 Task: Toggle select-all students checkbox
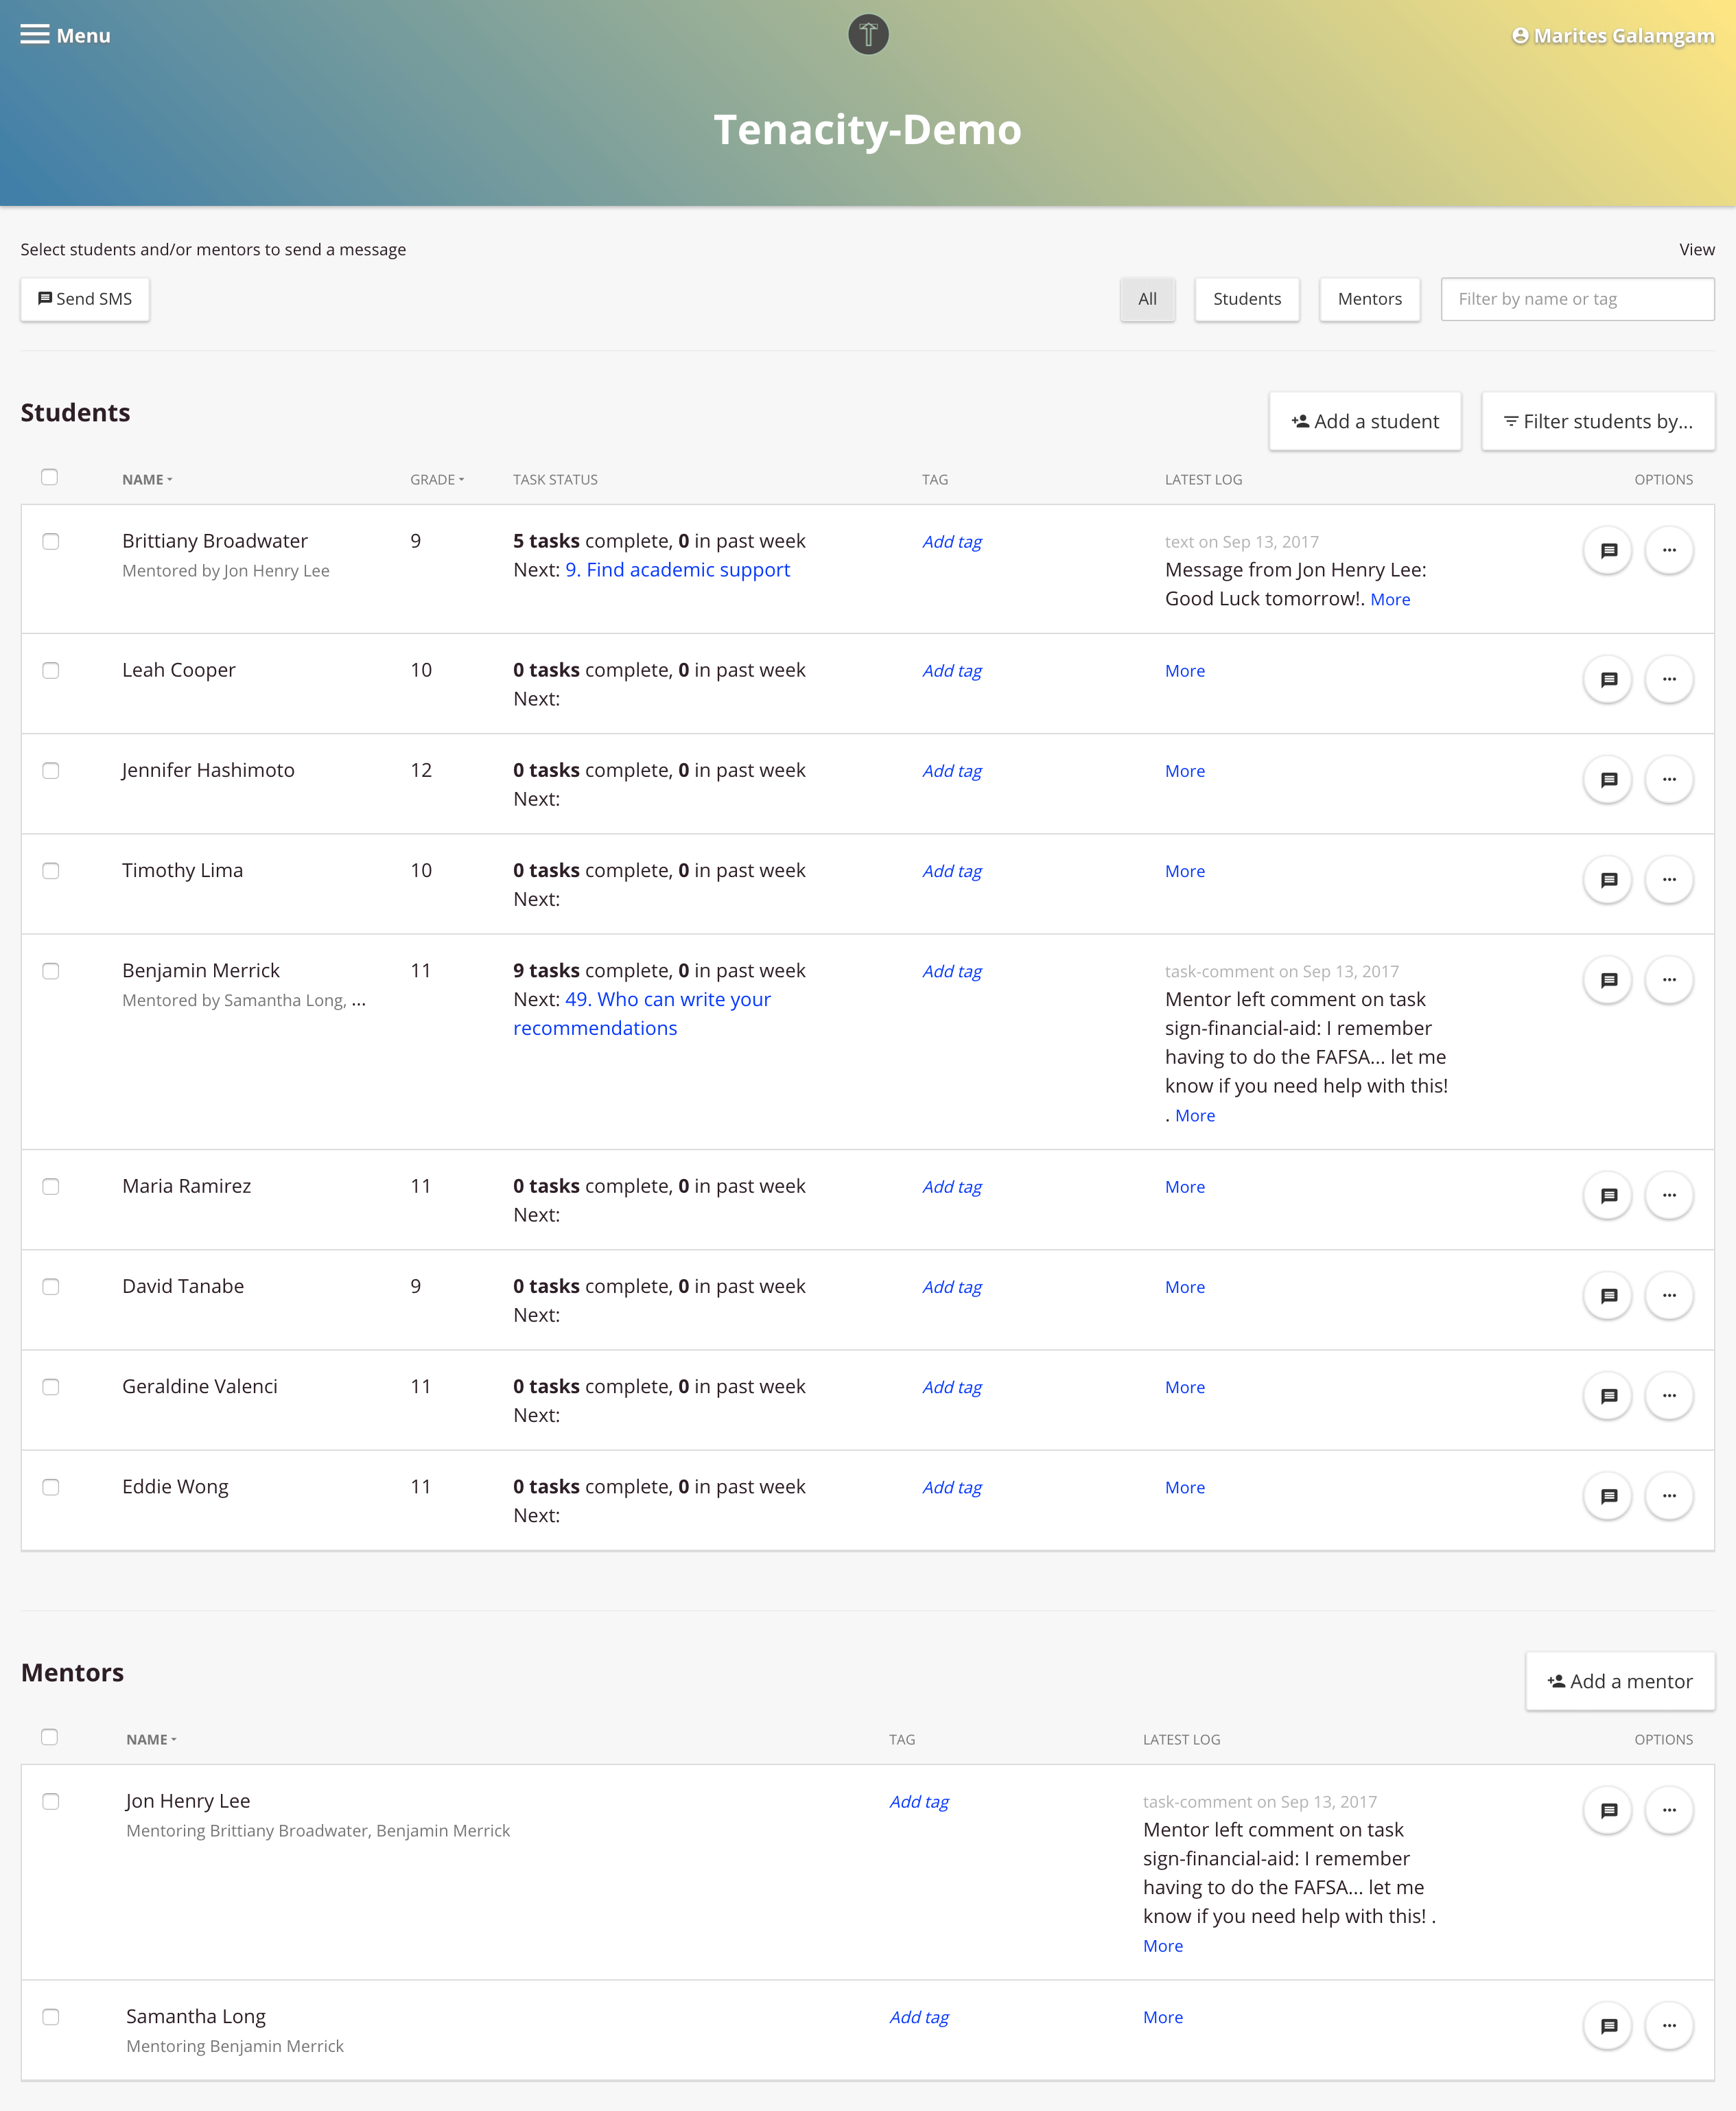(x=50, y=477)
